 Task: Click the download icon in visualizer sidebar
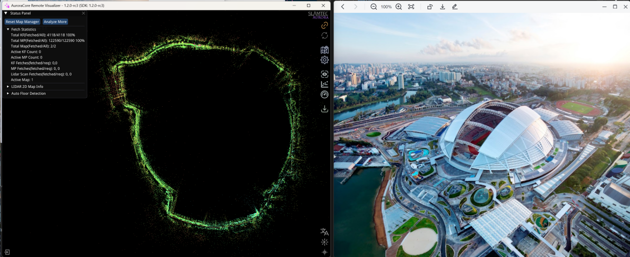click(x=324, y=109)
